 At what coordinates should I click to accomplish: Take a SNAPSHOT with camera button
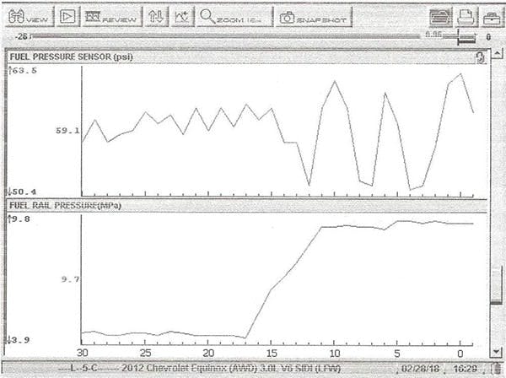[314, 17]
